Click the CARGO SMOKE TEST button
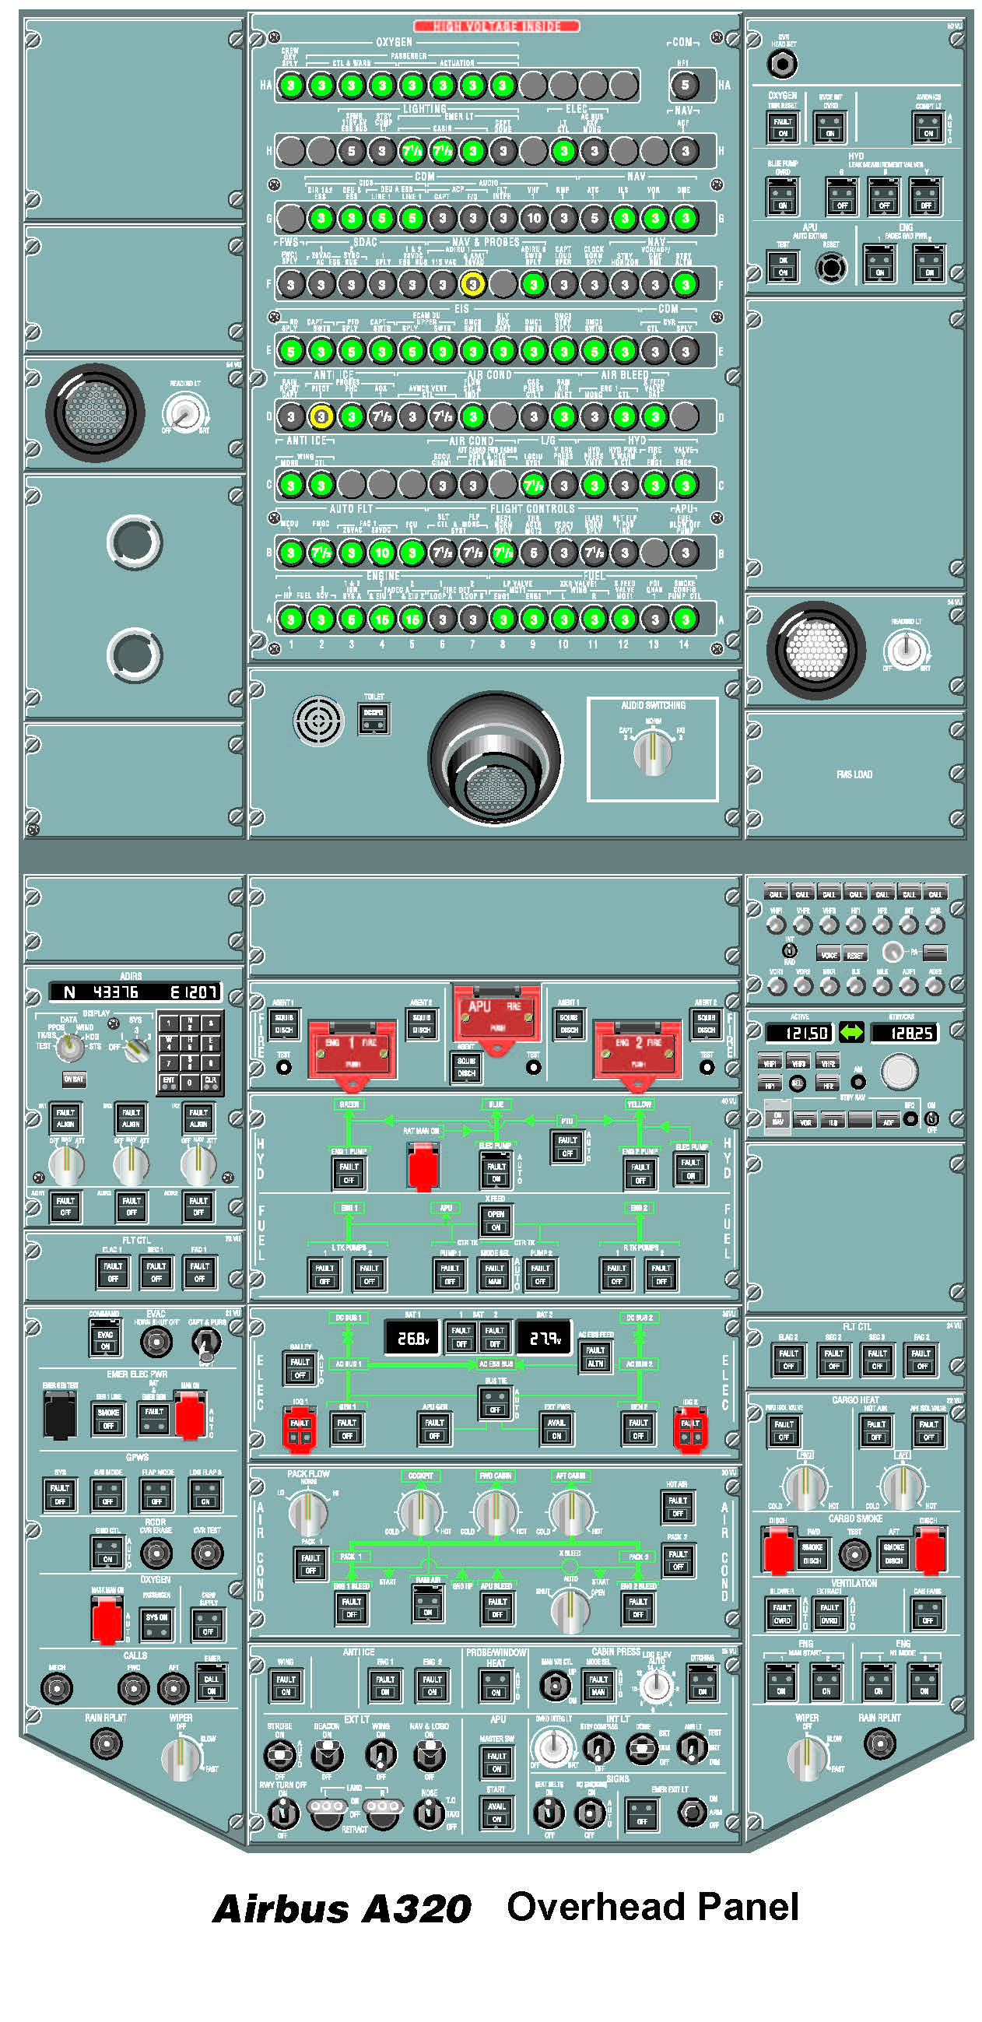The width and height of the screenshot is (982, 2022). coord(855,1553)
